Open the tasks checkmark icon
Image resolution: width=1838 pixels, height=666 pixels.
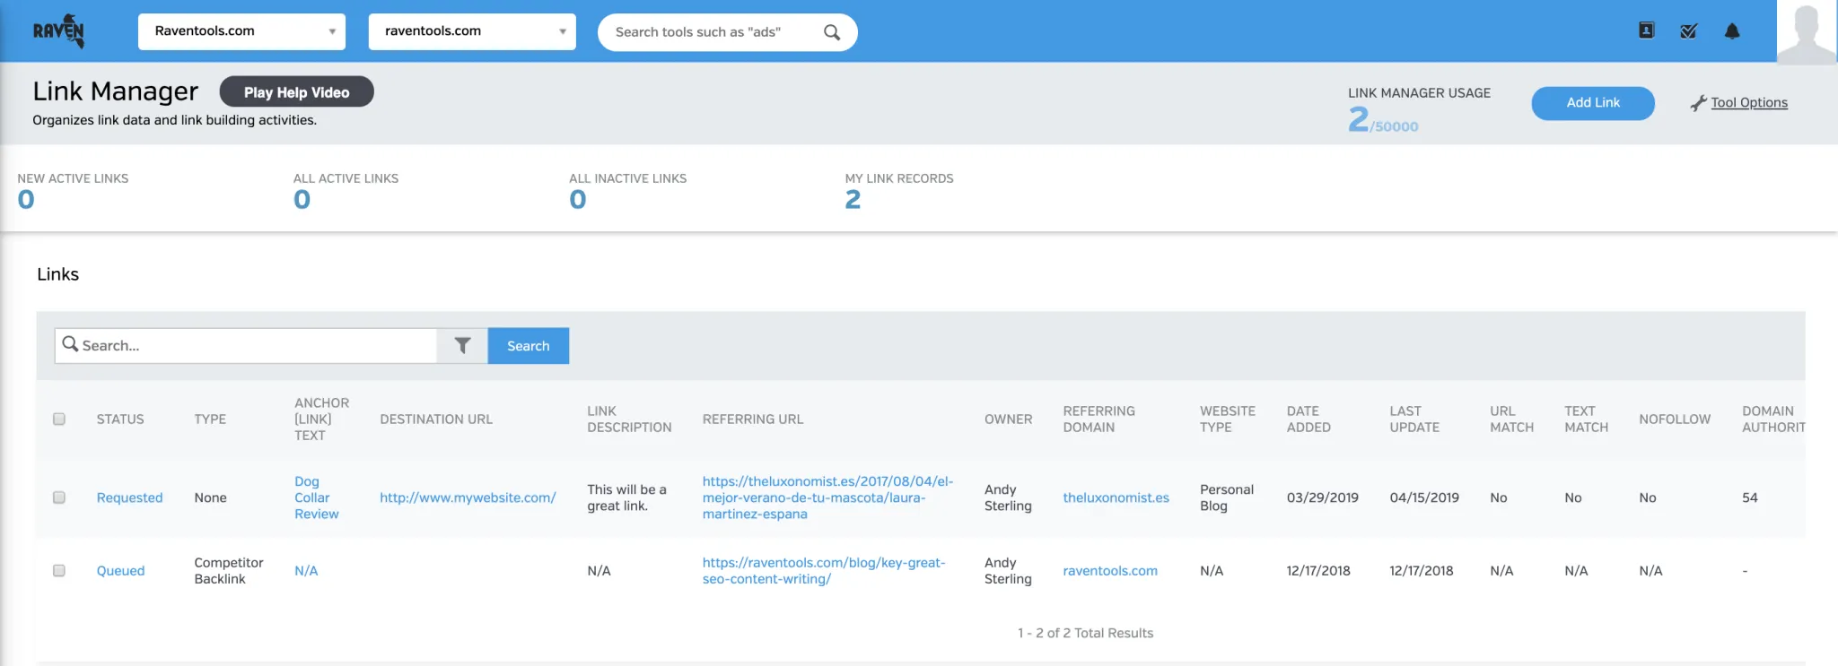pyautogui.click(x=1688, y=31)
